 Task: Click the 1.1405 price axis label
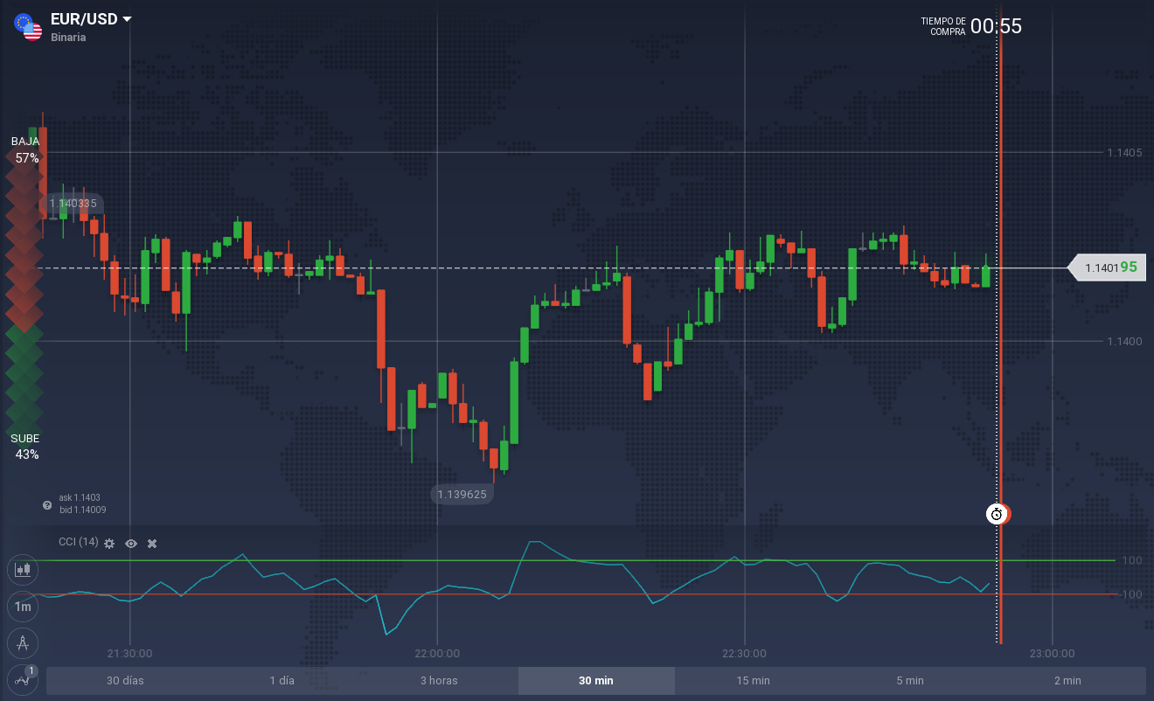coord(1123,153)
